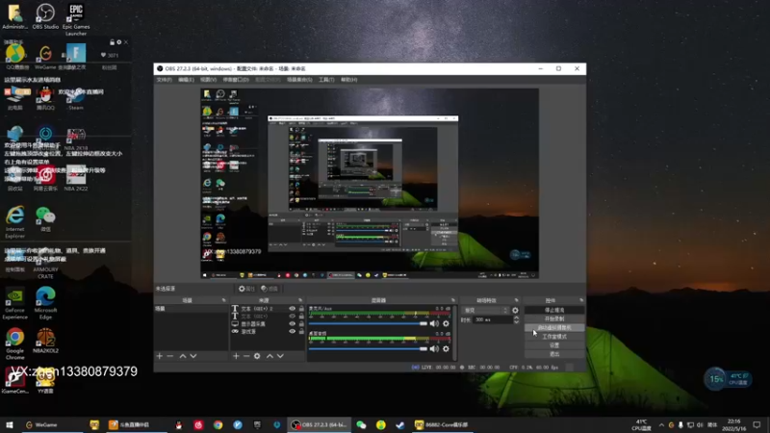Move scene down with arrow icon
This screenshot has height=433, width=770.
pos(193,356)
